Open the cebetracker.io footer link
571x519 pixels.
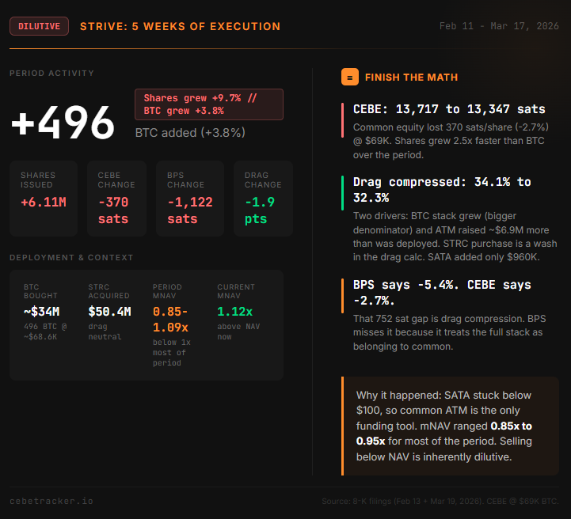coord(51,501)
